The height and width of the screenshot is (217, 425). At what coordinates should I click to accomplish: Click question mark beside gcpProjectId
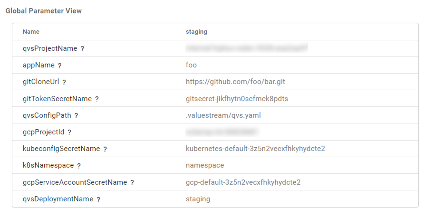pyautogui.click(x=69, y=132)
